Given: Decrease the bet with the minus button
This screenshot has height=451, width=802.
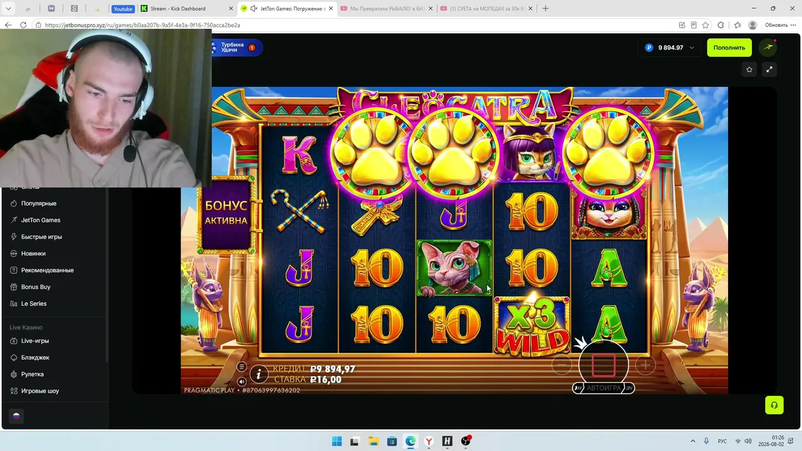Looking at the screenshot, I should coord(562,365).
